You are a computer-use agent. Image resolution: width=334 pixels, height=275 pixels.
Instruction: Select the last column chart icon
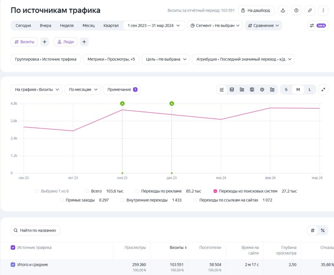click(272, 90)
